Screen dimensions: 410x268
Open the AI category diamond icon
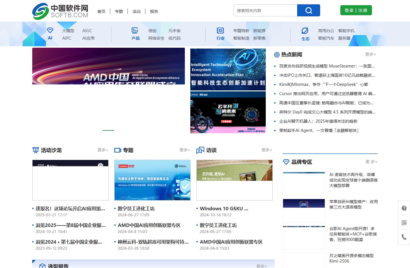pyautogui.click(x=50, y=30)
